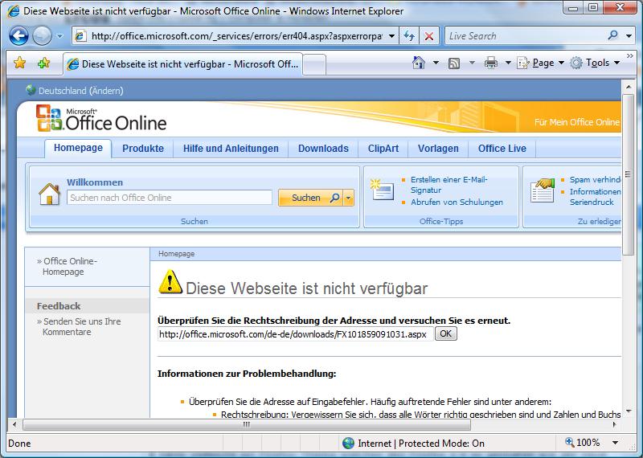Click the horizontal scrollbar left arrow
Viewport: 643px width, 458px height.
[14, 424]
